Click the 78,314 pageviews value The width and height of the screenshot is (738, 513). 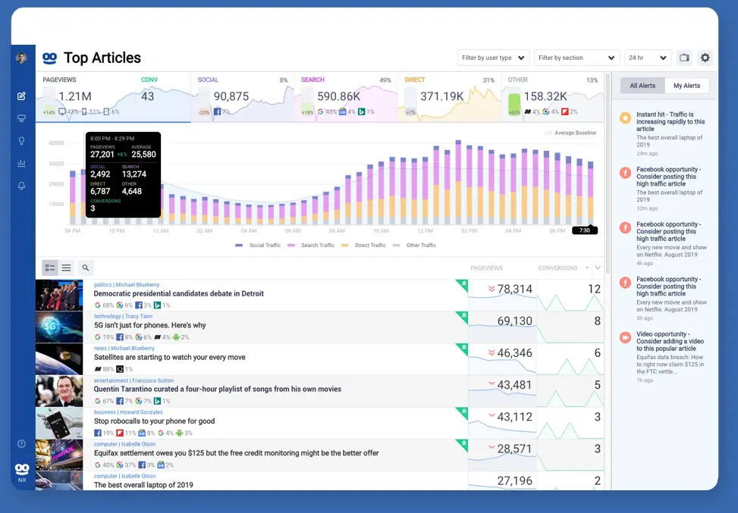[x=514, y=289]
